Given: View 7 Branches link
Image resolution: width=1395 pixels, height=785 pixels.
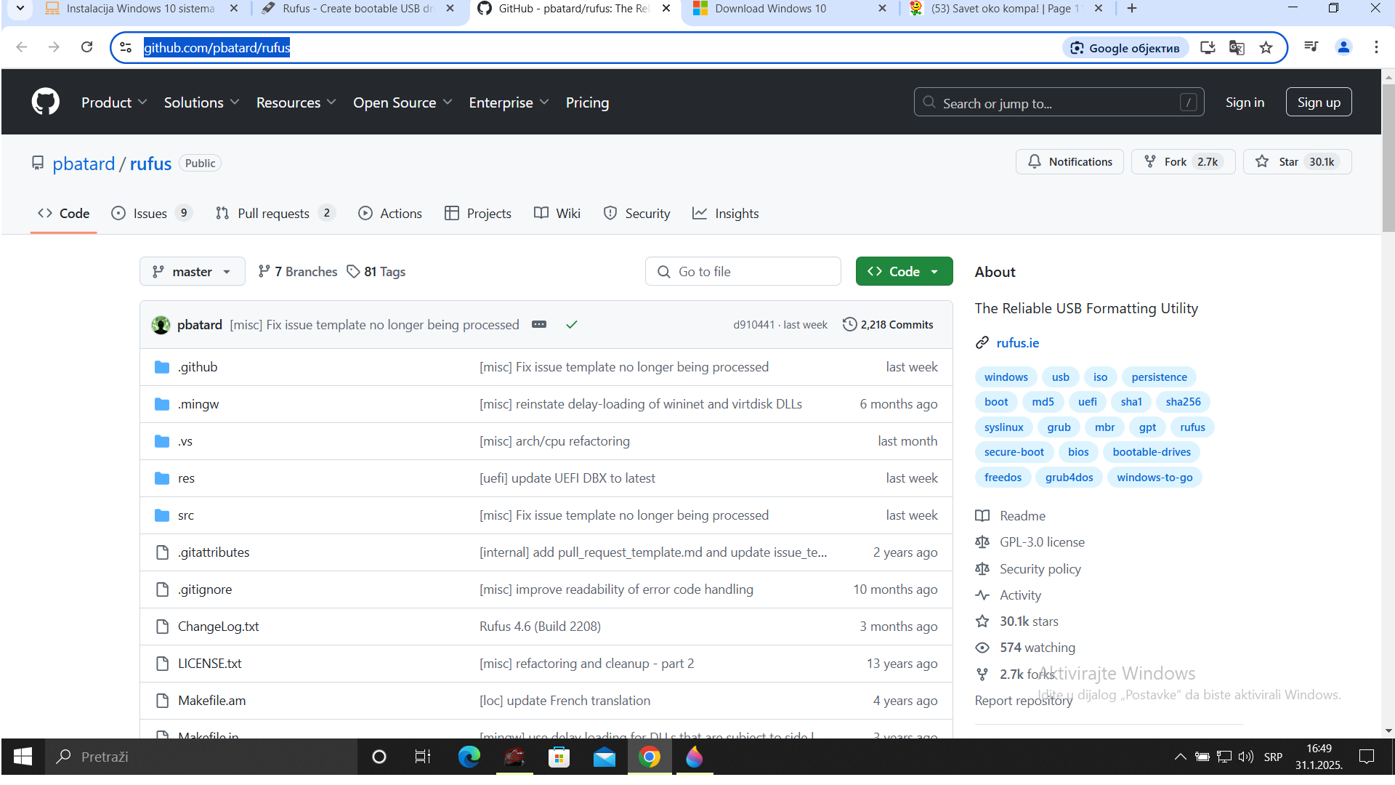Looking at the screenshot, I should click(298, 271).
